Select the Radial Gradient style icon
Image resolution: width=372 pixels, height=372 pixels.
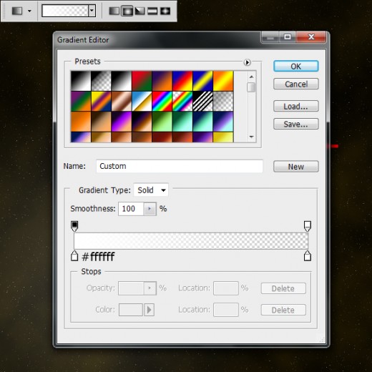tap(127, 11)
